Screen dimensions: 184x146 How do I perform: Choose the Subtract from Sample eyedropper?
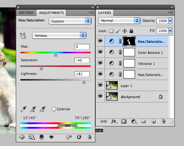click(42, 109)
